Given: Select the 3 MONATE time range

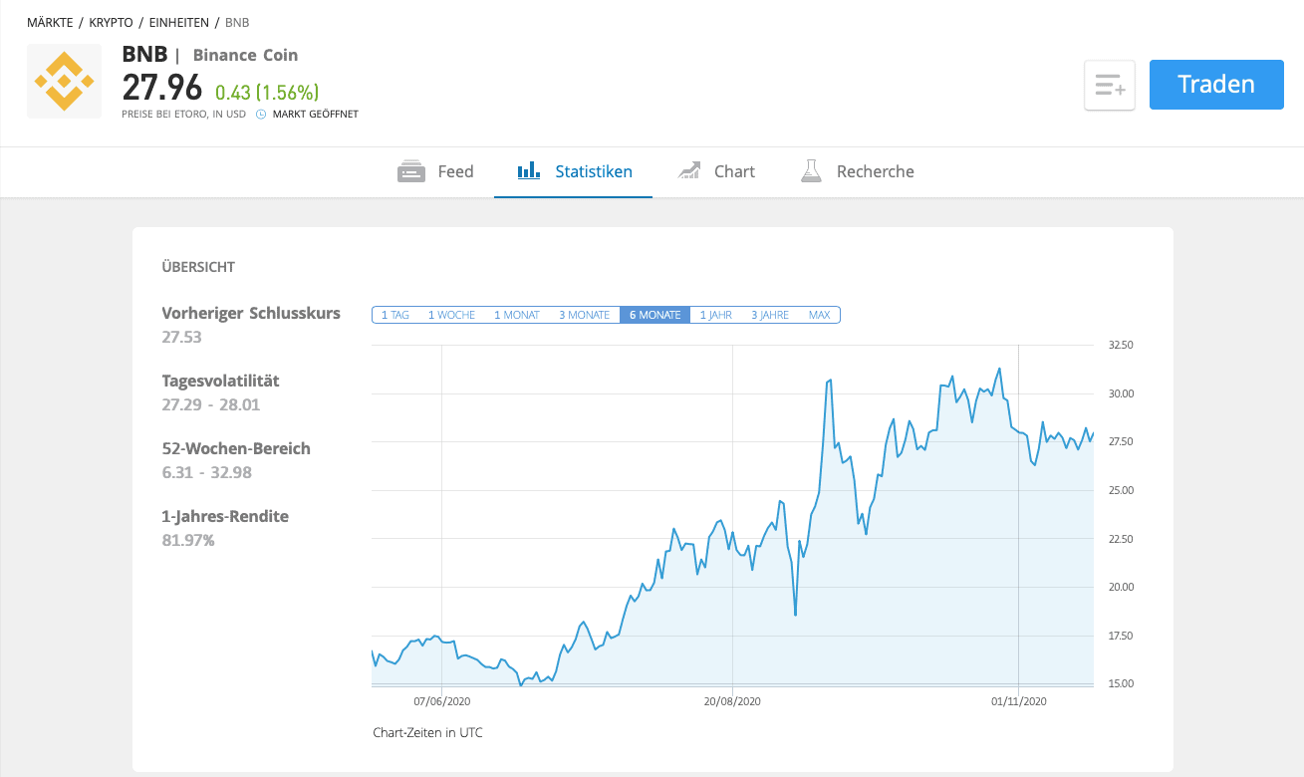Looking at the screenshot, I should [584, 314].
